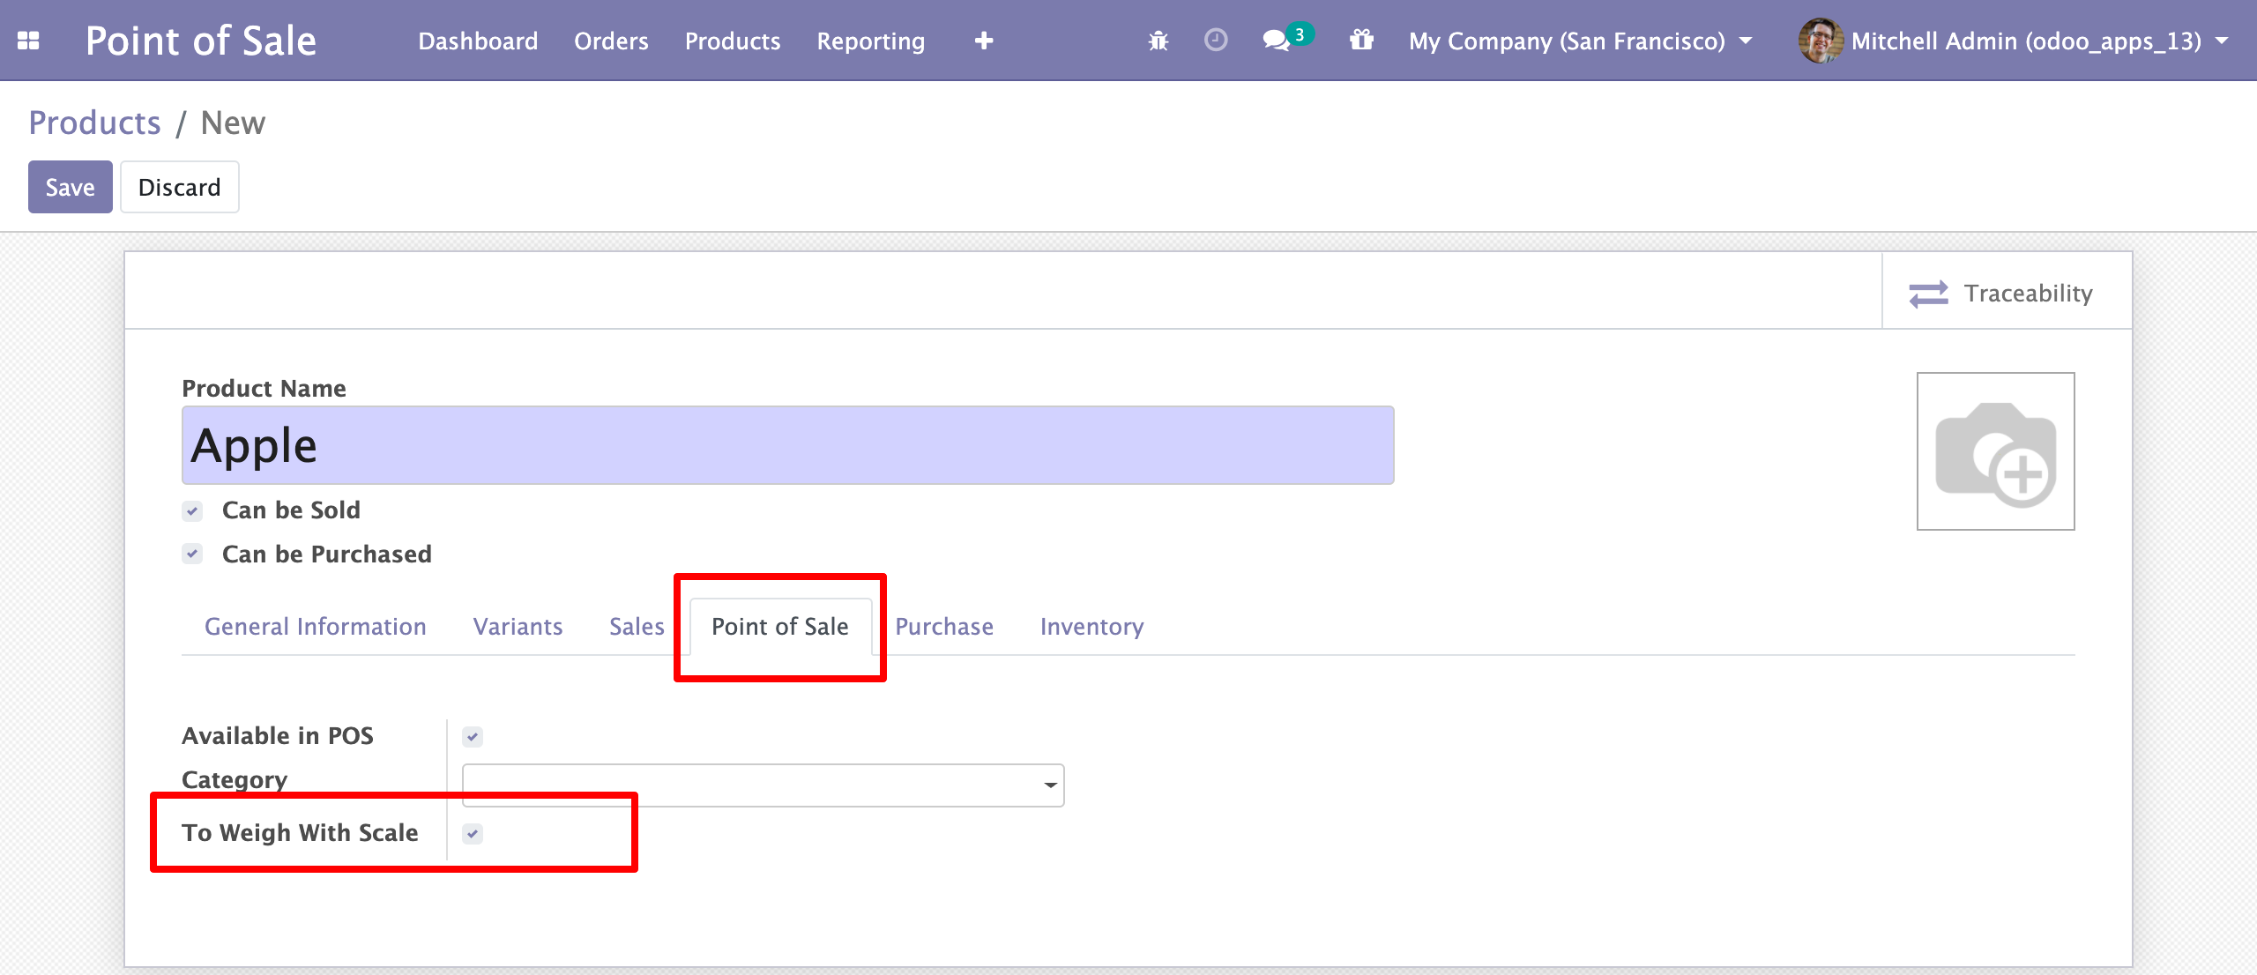Toggle the Can be Purchased checkbox
The height and width of the screenshot is (975, 2257).
(192, 554)
